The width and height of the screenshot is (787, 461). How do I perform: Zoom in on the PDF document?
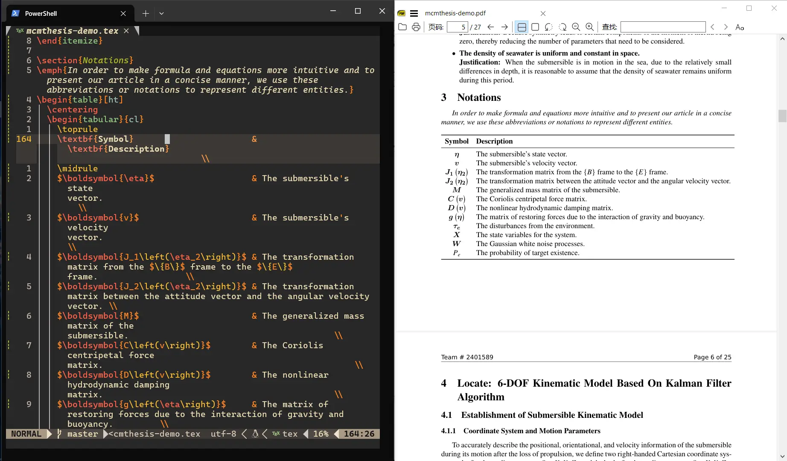590,27
